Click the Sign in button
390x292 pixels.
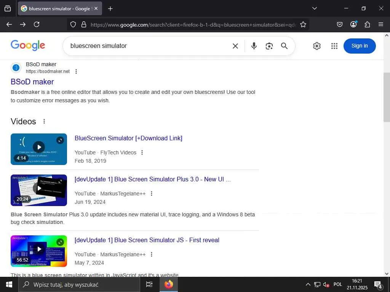(360, 46)
